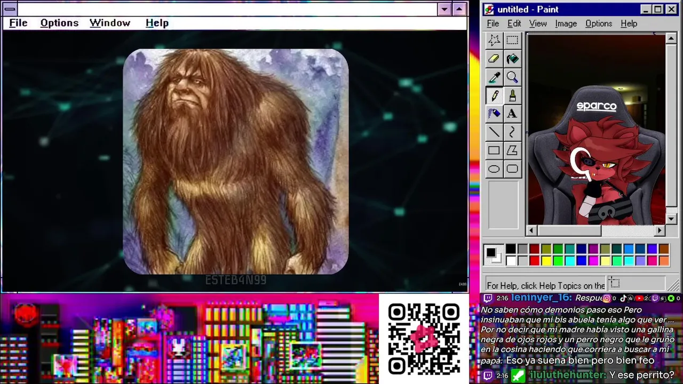Image resolution: width=683 pixels, height=384 pixels.
Task: Select the Text tool marked A
Action: point(512,114)
